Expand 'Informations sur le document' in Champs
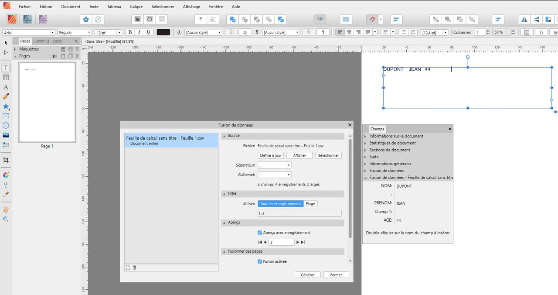The height and width of the screenshot is (295, 558). click(x=366, y=136)
